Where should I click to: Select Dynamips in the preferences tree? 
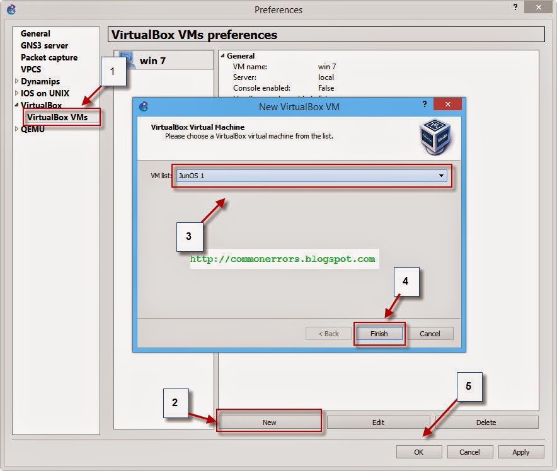click(x=40, y=81)
